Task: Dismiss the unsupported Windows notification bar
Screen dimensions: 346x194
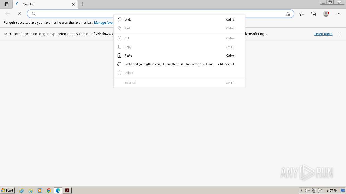Action: [x=340, y=34]
